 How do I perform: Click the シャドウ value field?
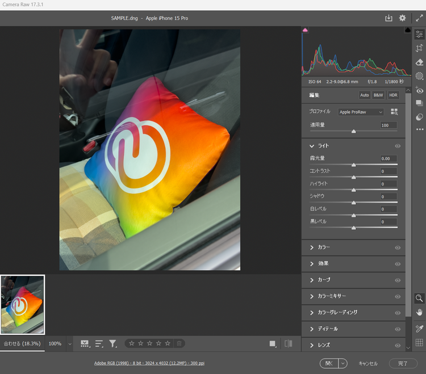(x=389, y=196)
